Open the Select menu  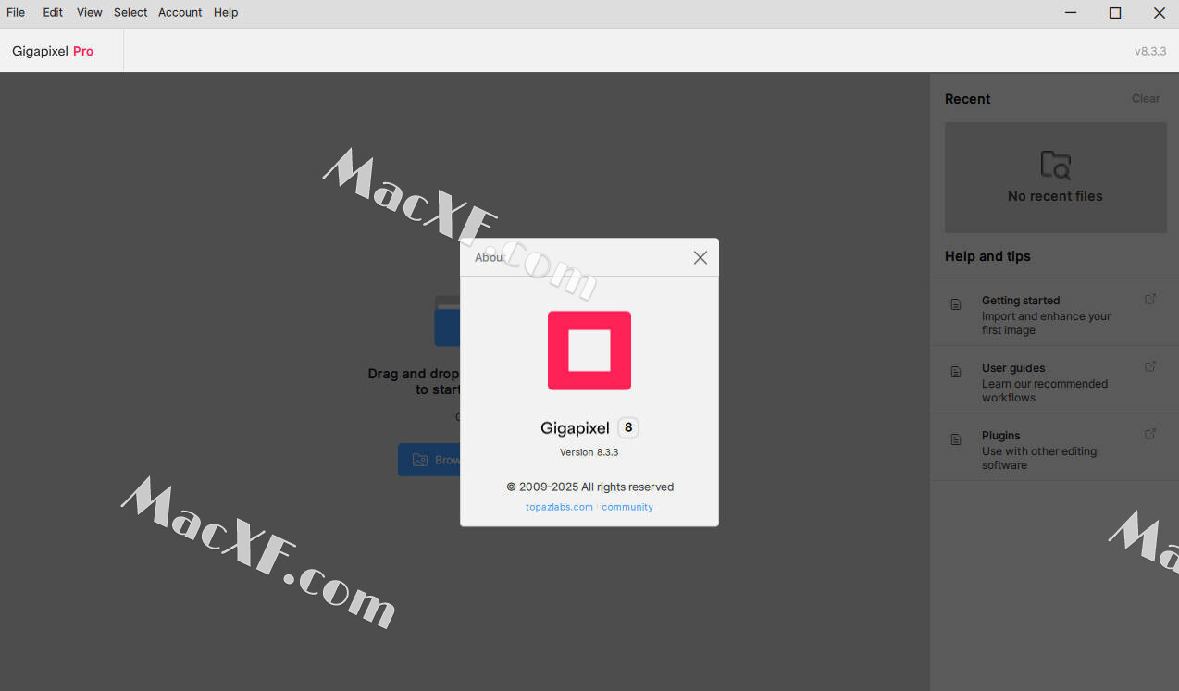130,12
